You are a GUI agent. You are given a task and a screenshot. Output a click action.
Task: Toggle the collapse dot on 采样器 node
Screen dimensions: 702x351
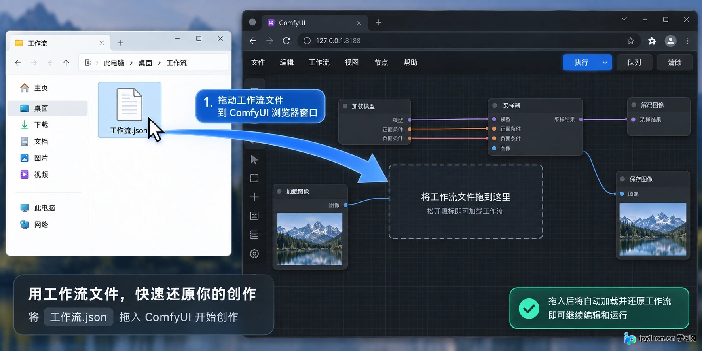pyautogui.click(x=495, y=106)
